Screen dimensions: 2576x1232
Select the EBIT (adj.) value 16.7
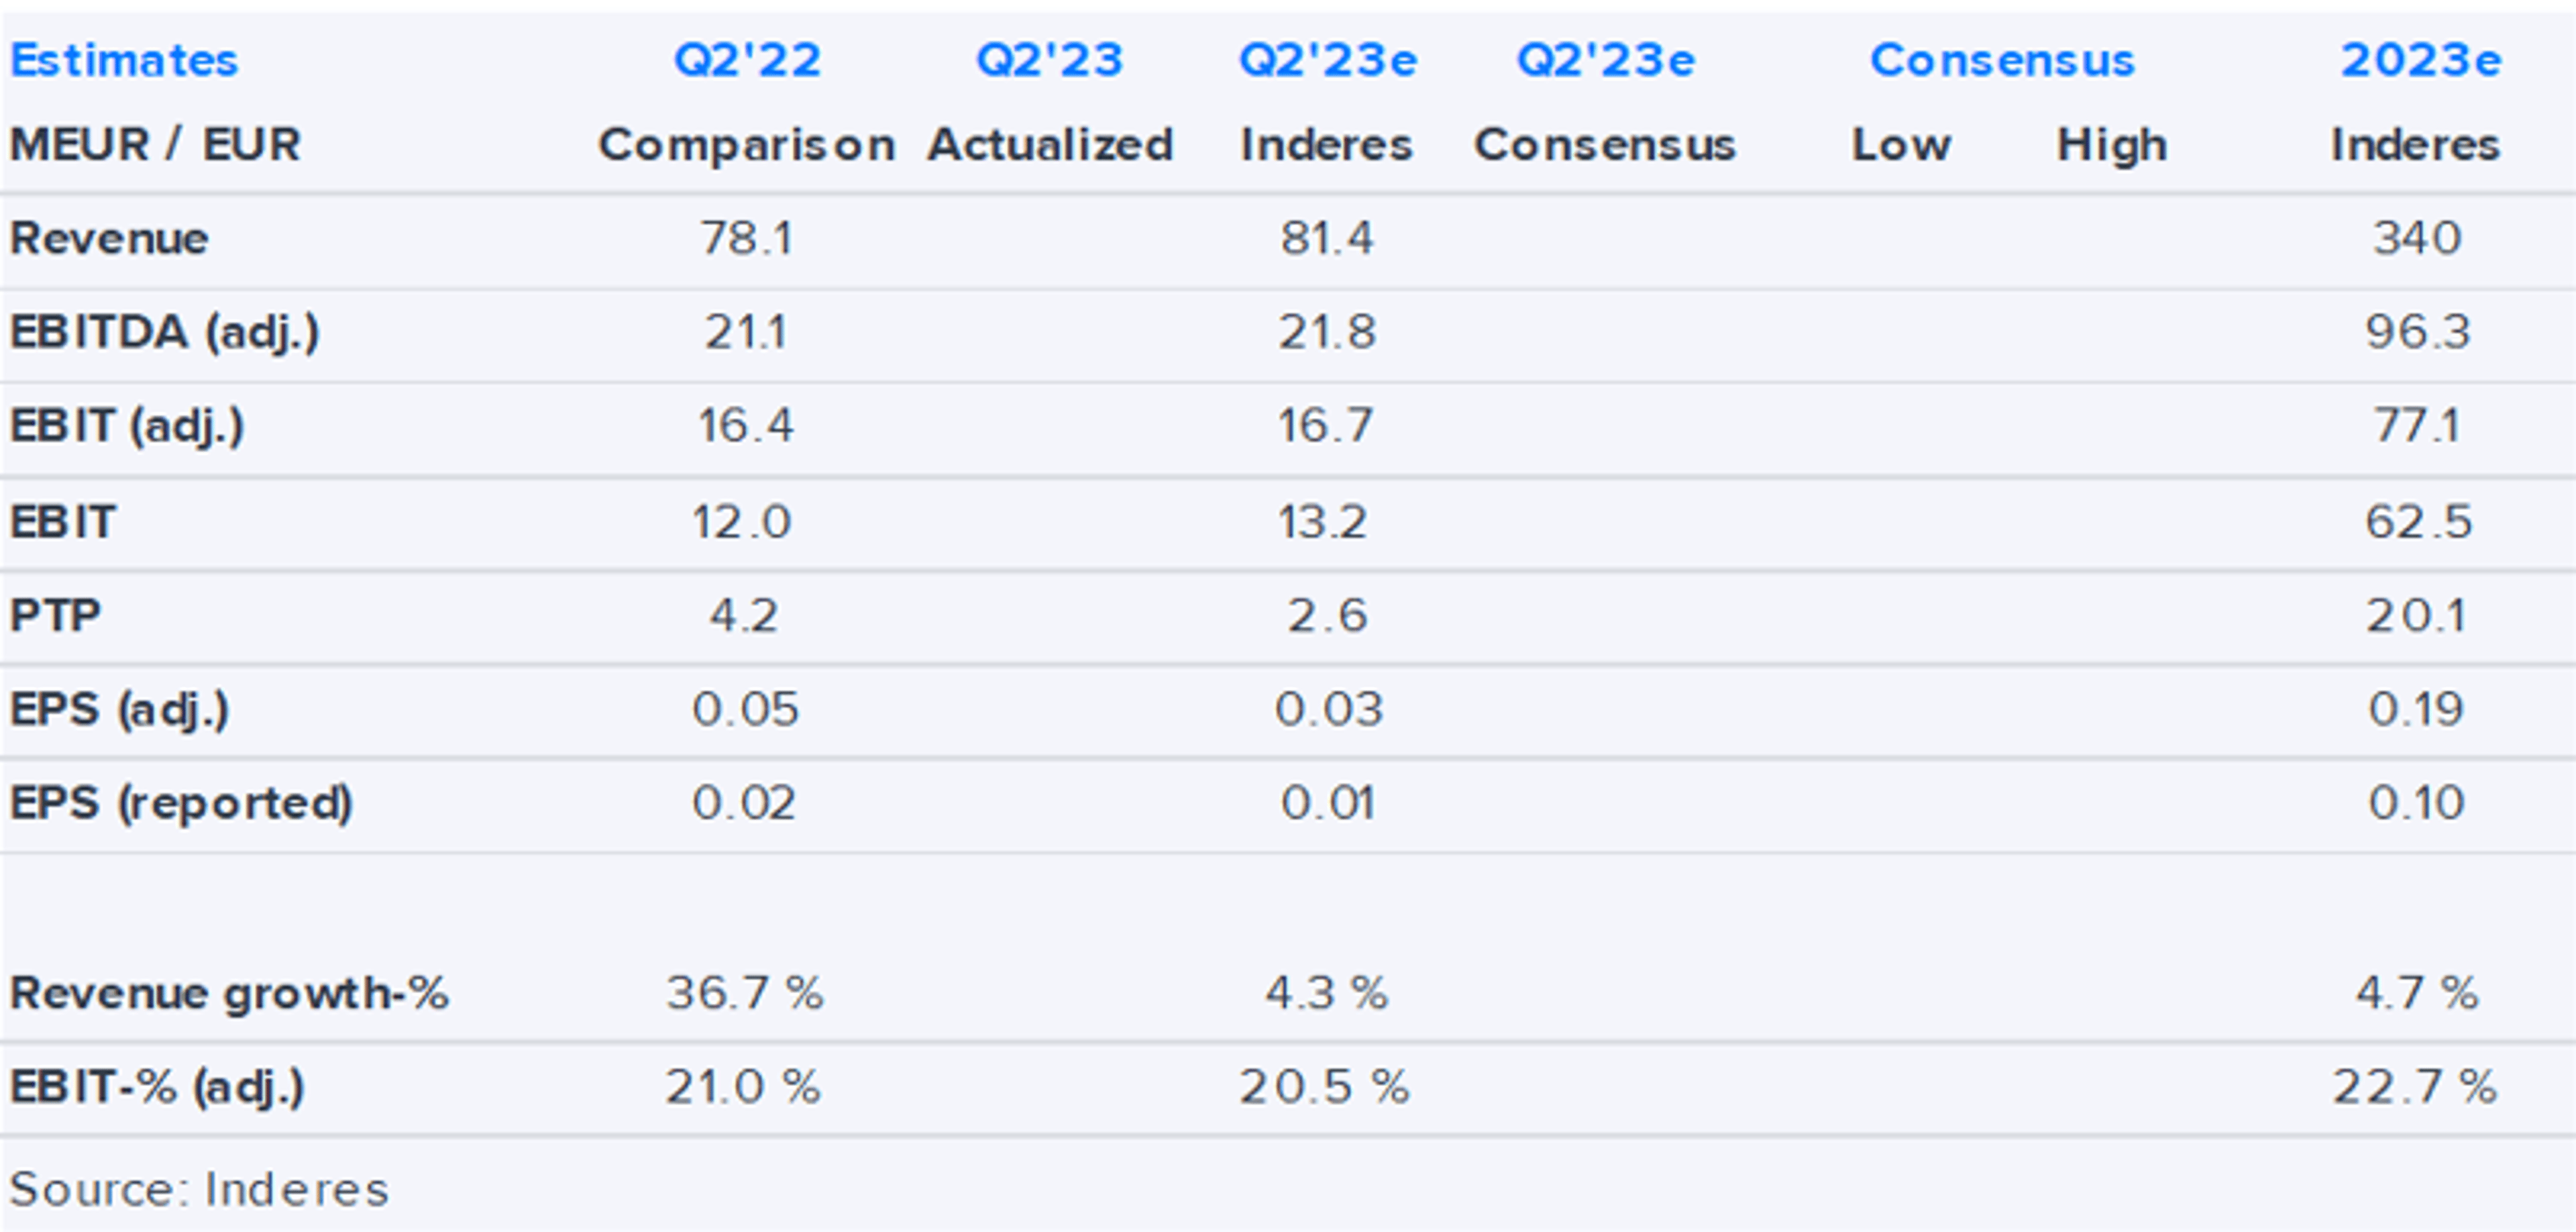(x=1325, y=426)
